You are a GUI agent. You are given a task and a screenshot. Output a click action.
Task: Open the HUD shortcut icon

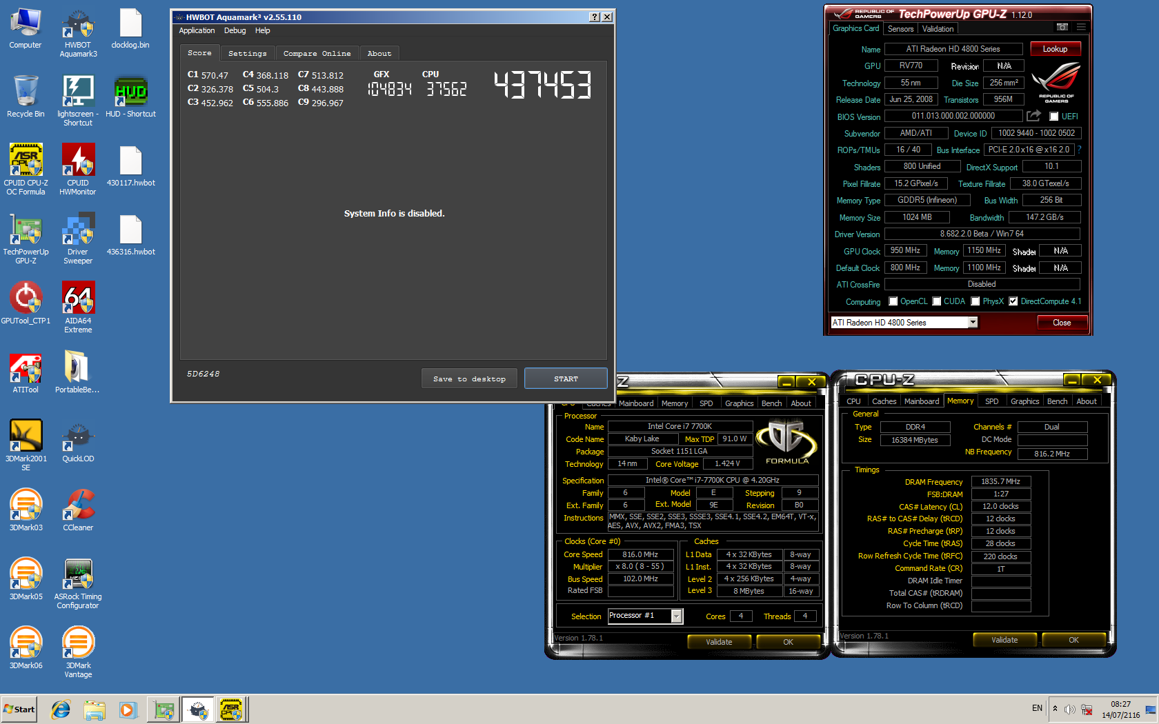click(x=130, y=97)
